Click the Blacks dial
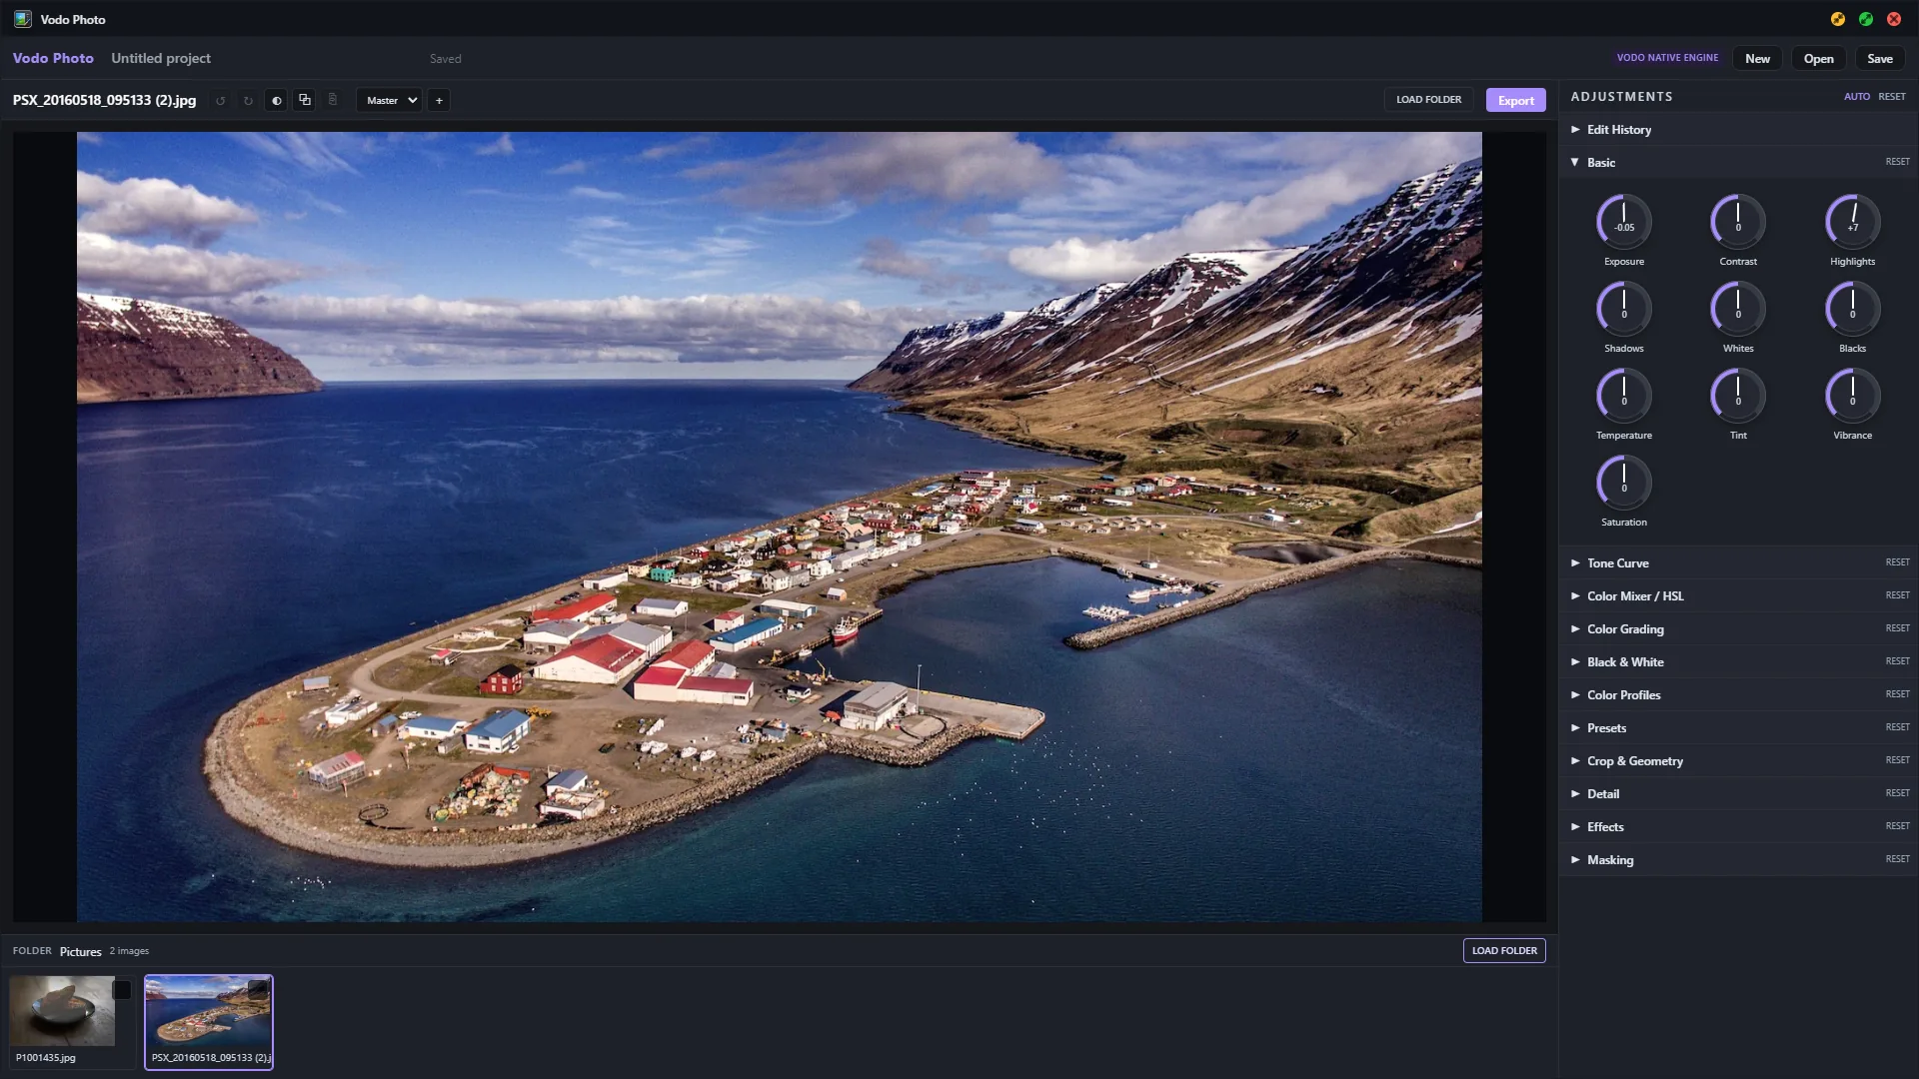Viewport: 1919px width, 1079px height. tap(1853, 308)
